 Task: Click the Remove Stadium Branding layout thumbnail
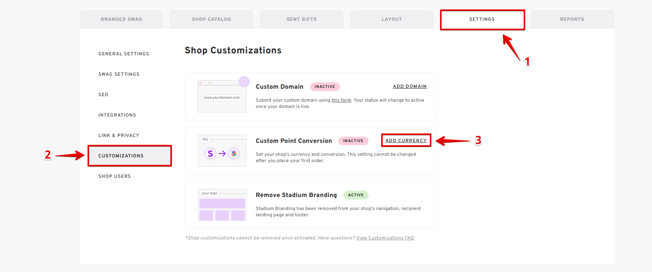click(x=222, y=205)
